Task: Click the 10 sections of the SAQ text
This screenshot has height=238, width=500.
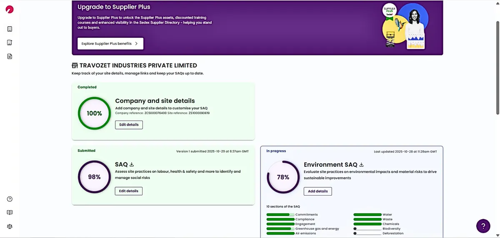Action: click(x=283, y=206)
